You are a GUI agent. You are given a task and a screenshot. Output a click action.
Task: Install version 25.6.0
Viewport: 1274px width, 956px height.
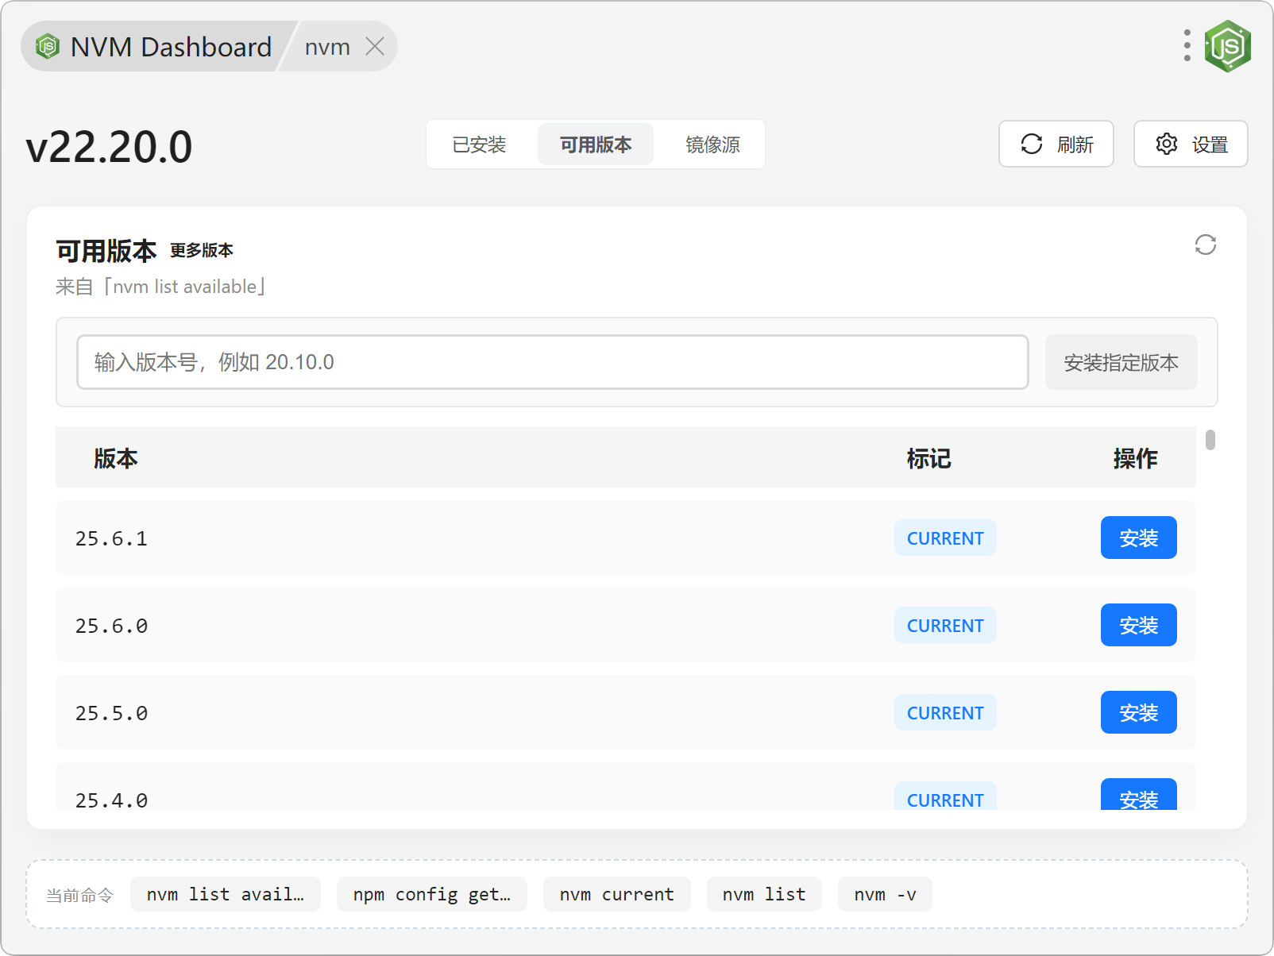tap(1137, 626)
